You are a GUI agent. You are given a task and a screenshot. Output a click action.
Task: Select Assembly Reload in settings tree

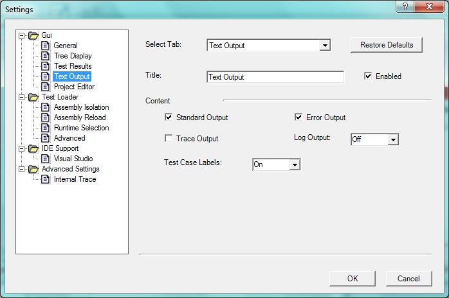click(x=80, y=118)
